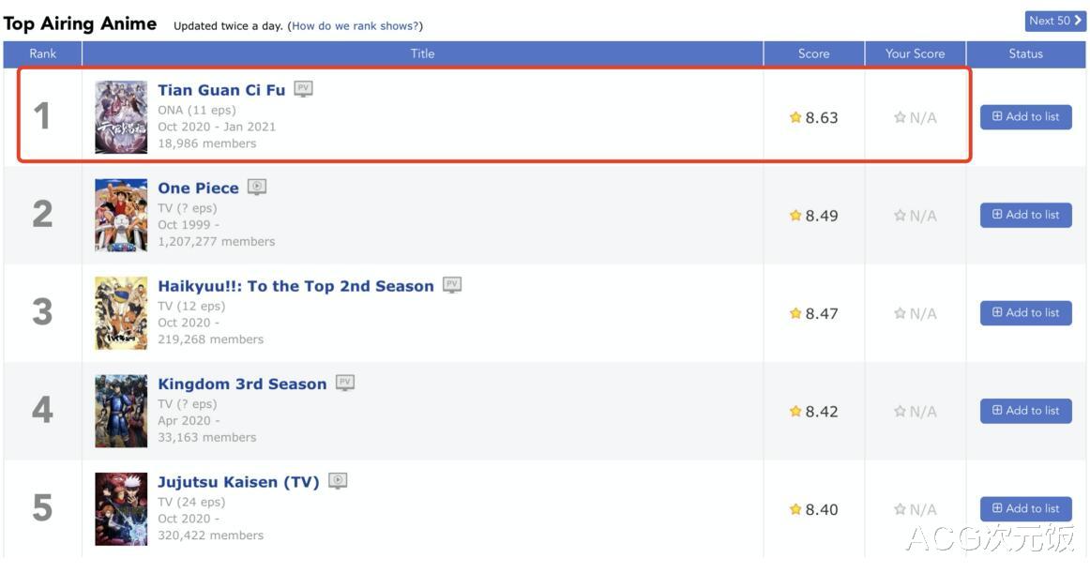This screenshot has height=573, width=1090.
Task: Play video icon next to One Piece
Action: pyautogui.click(x=257, y=187)
